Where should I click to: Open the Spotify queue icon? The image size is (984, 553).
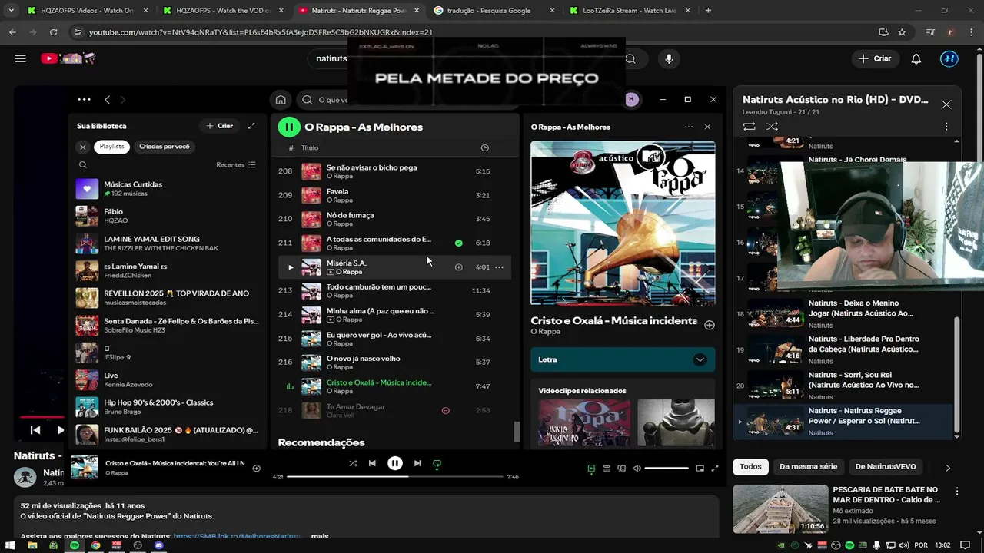(x=607, y=469)
